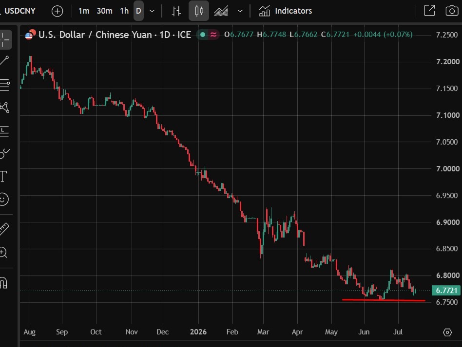This screenshot has height=347, width=462.
Task: Click the 6.8000 price axis label
Action: 447,275
